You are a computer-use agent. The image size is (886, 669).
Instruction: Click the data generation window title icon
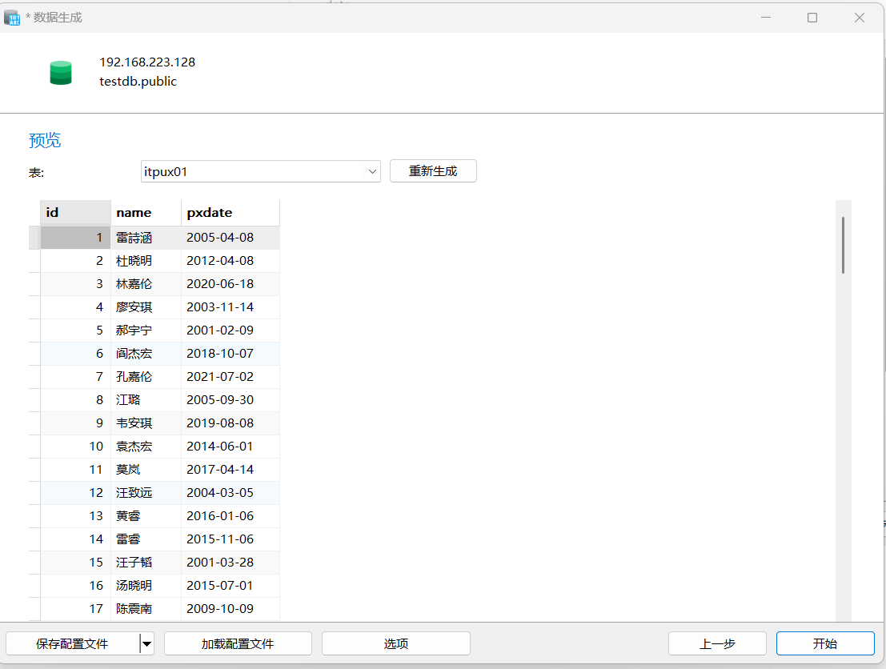point(12,17)
